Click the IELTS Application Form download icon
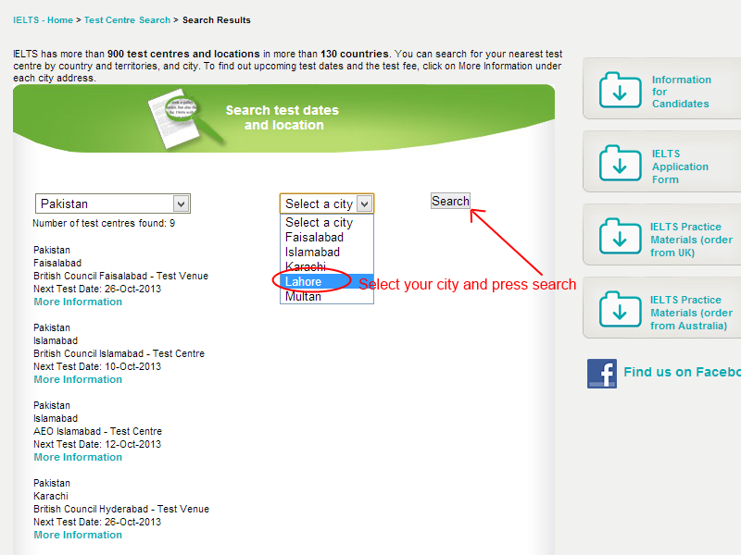Screen dimensions: 741x555 pos(620,163)
